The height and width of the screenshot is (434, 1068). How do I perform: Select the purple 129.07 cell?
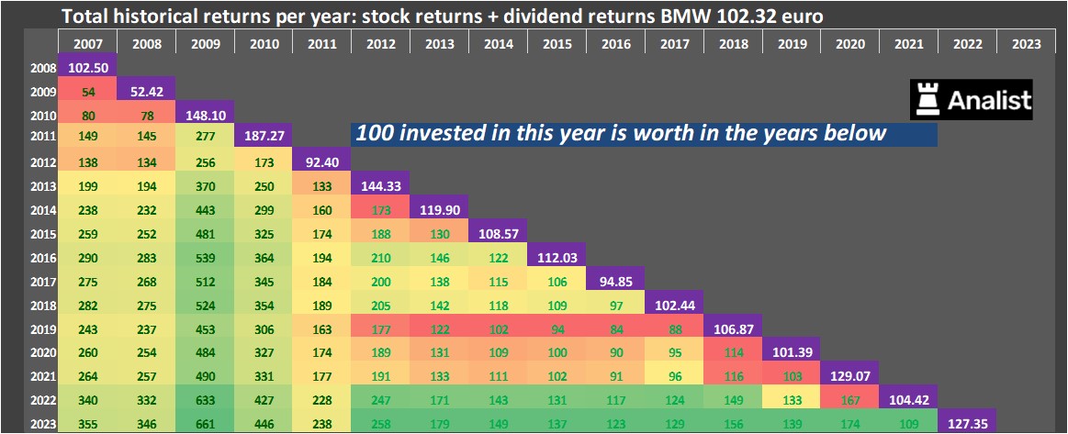point(849,376)
